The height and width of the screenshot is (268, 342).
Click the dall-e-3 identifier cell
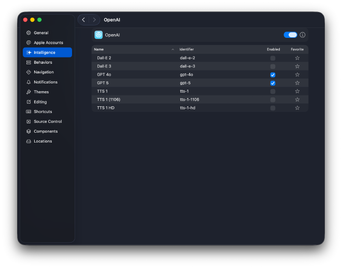pyautogui.click(x=188, y=66)
